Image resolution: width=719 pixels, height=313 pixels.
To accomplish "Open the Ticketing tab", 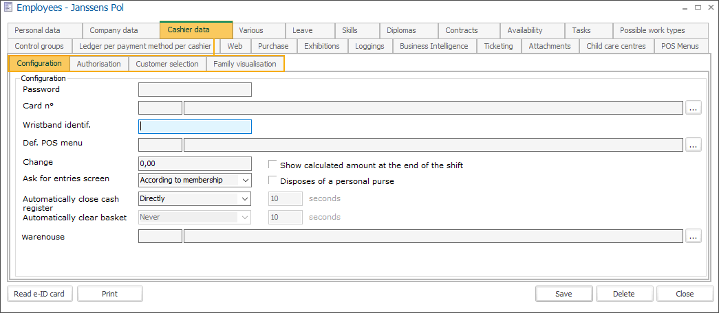I will pos(499,46).
